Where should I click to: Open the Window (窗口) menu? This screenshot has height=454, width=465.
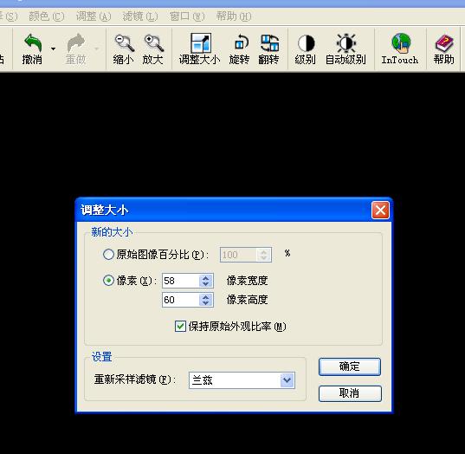[187, 16]
